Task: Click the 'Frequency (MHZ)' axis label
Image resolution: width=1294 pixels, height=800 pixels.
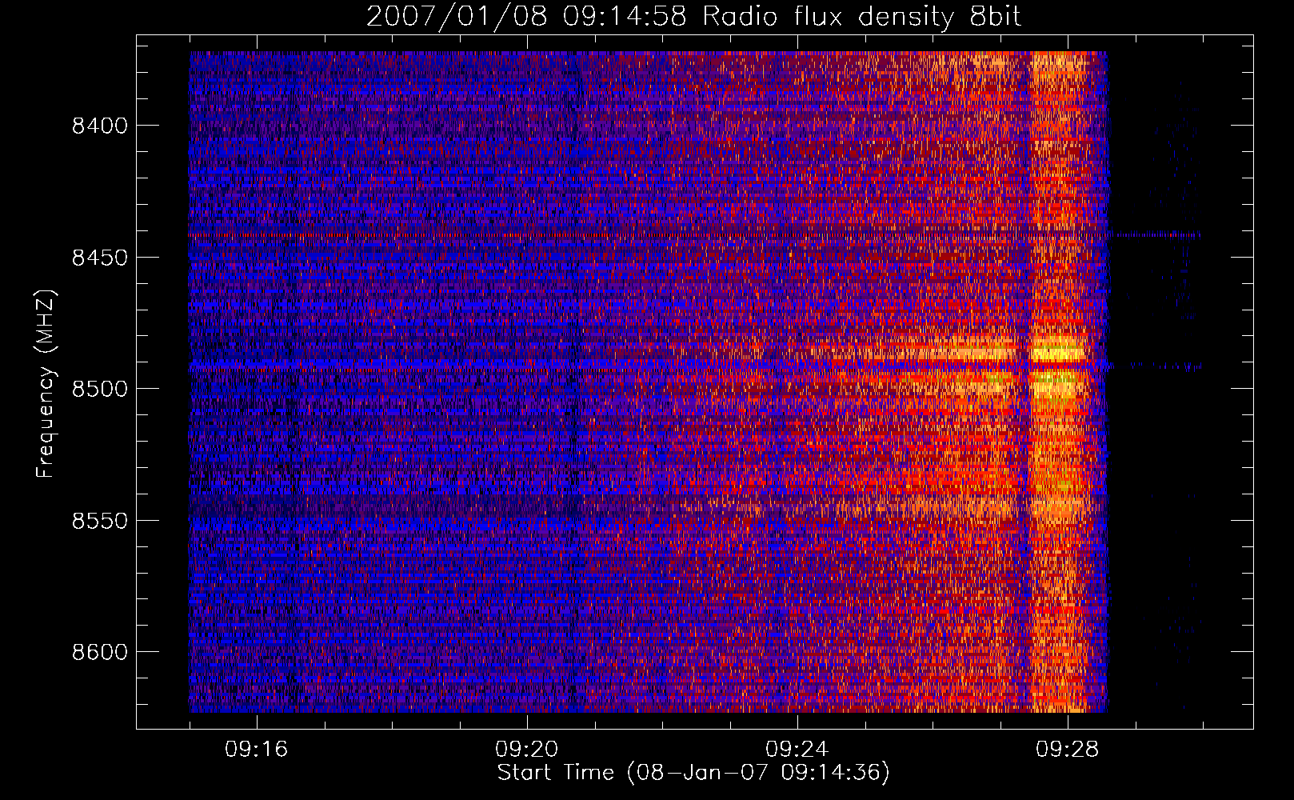Action: pyautogui.click(x=46, y=384)
